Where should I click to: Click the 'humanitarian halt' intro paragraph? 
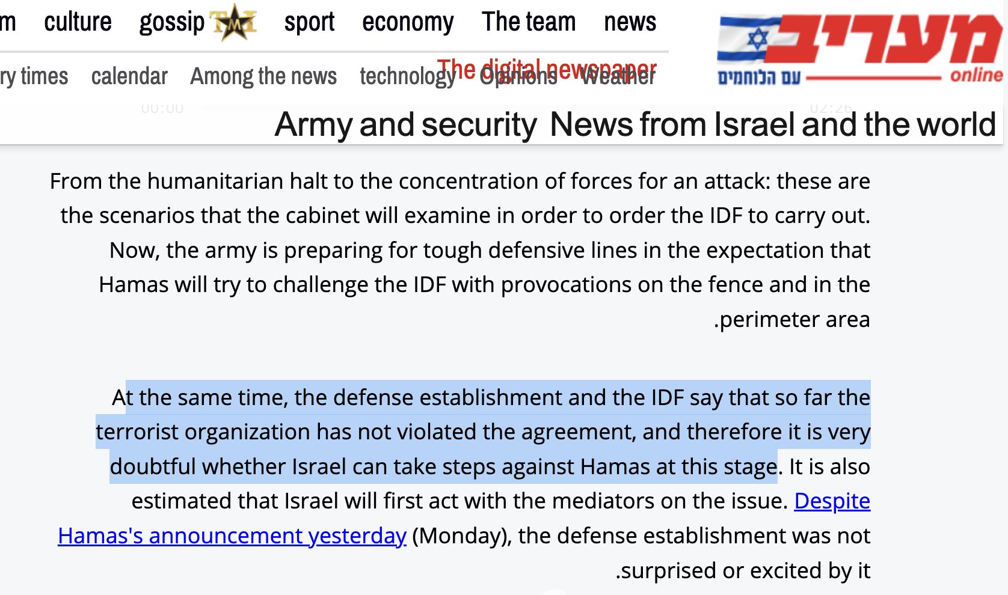[x=460, y=250]
